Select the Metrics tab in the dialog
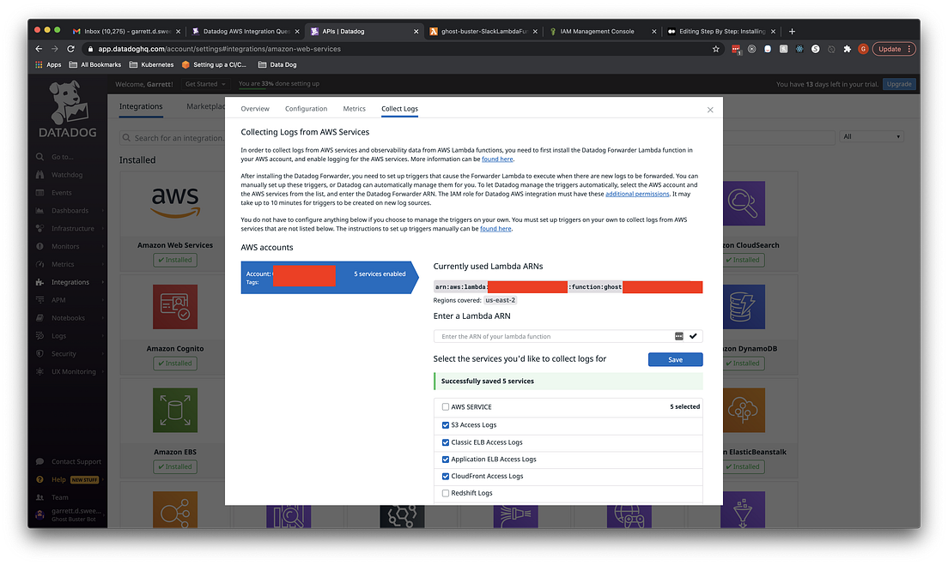The width and height of the screenshot is (948, 565). coord(354,109)
